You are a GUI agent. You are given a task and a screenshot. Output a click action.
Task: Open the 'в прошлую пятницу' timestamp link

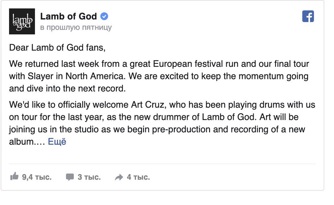coord(76,28)
